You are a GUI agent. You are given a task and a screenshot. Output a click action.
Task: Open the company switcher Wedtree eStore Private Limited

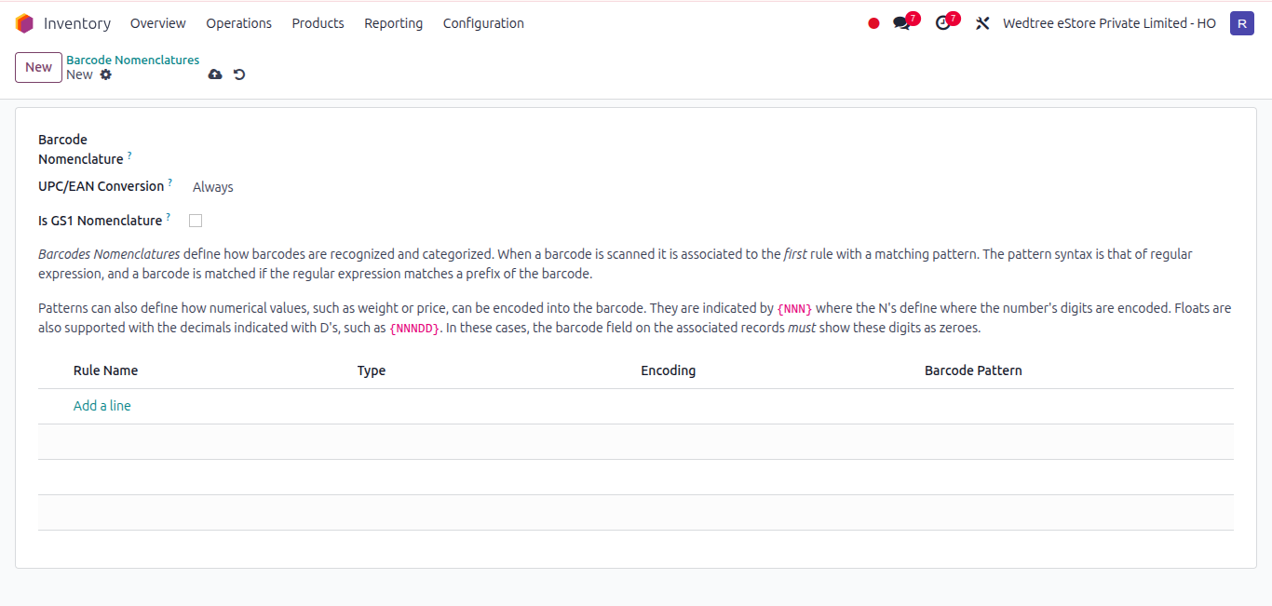pos(1109,23)
